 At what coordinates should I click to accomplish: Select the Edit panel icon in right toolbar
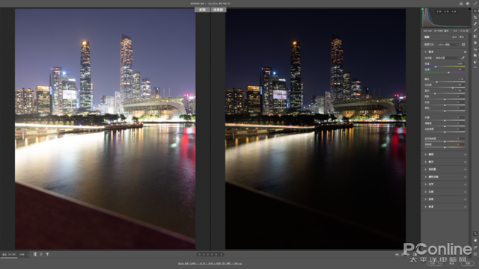coord(475,11)
